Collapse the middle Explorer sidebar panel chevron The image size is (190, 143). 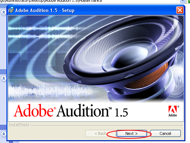pyautogui.click(x=4, y=78)
